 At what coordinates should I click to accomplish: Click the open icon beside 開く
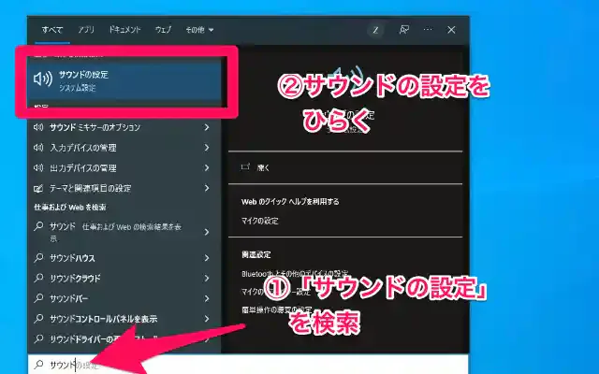point(245,166)
